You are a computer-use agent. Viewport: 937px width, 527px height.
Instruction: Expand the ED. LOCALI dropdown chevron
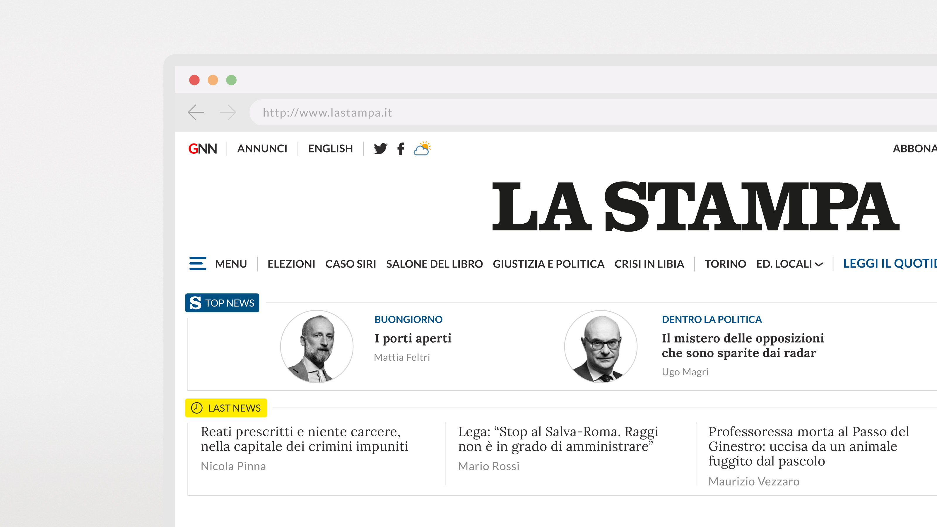click(x=819, y=264)
